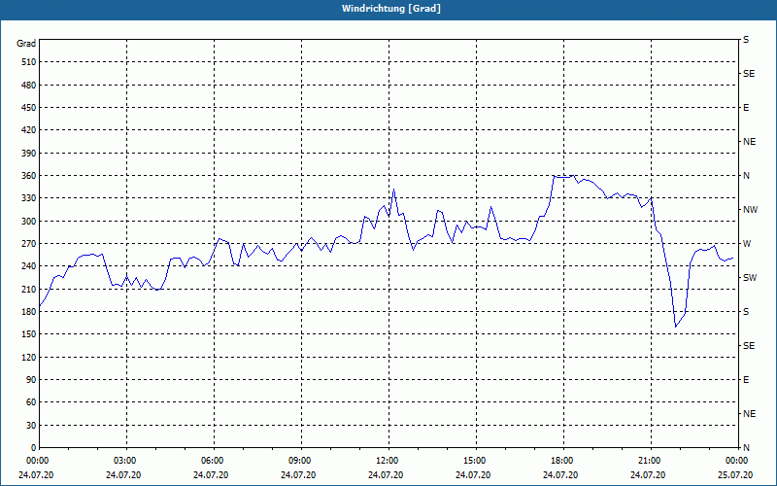Click the E compass label beside the 450 gridline
This screenshot has width=777, height=486.
[746, 108]
